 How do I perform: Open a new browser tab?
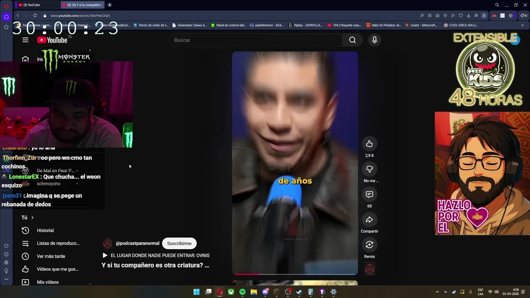(x=109, y=5)
